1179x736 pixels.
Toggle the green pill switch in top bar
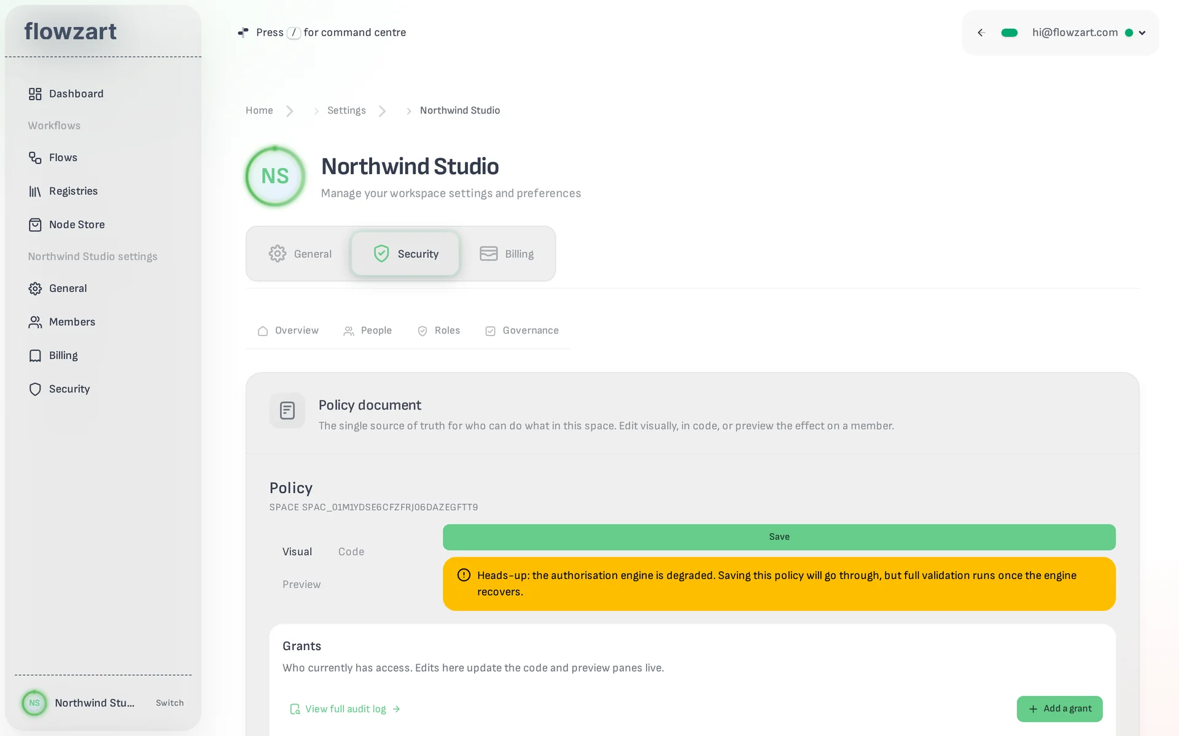click(x=1010, y=33)
